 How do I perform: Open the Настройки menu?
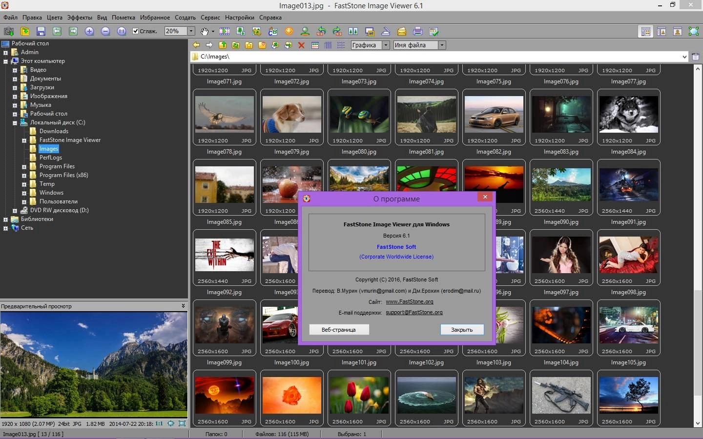[x=239, y=18]
